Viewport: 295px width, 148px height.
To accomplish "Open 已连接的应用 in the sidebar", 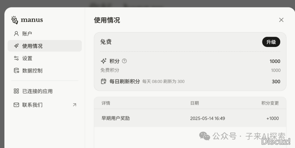I will point(37,91).
